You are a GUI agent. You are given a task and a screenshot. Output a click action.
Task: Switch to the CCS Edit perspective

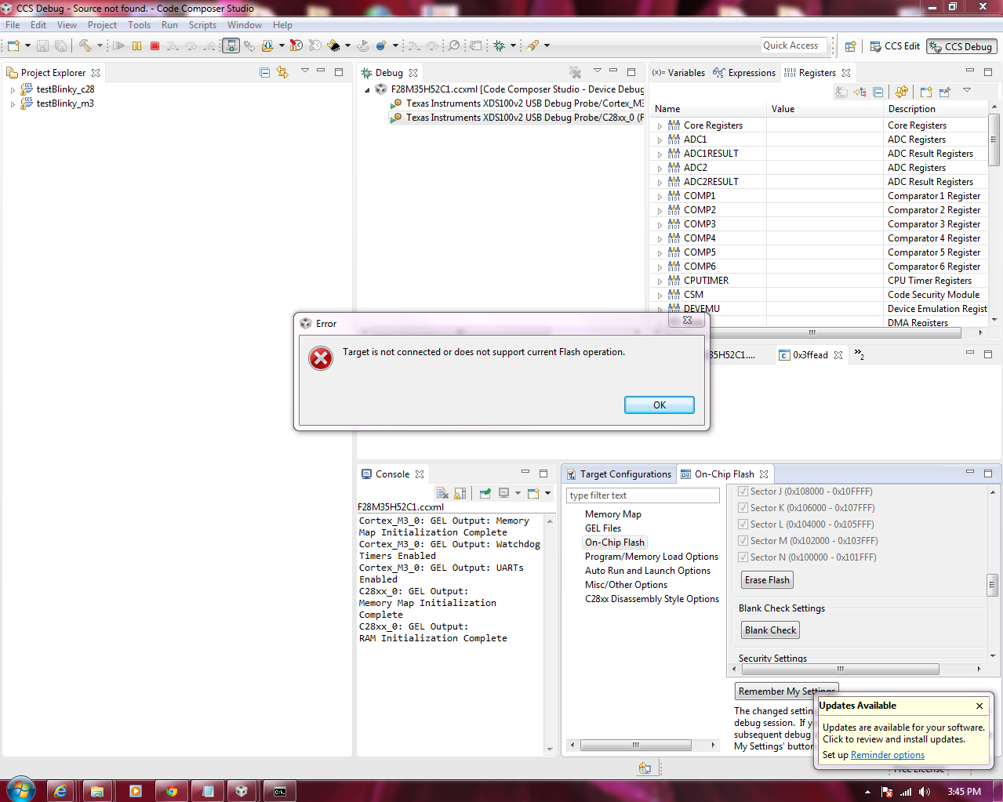pyautogui.click(x=895, y=46)
